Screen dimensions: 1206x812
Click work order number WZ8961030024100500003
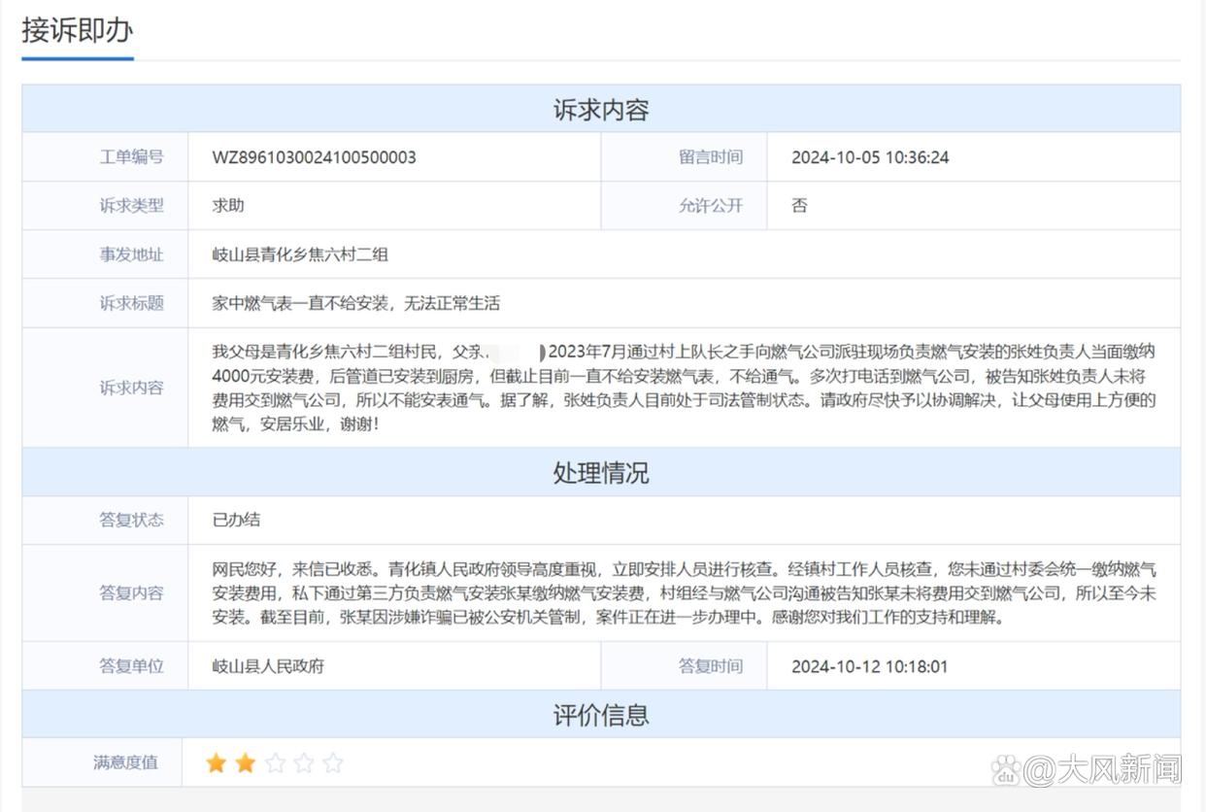pos(314,157)
